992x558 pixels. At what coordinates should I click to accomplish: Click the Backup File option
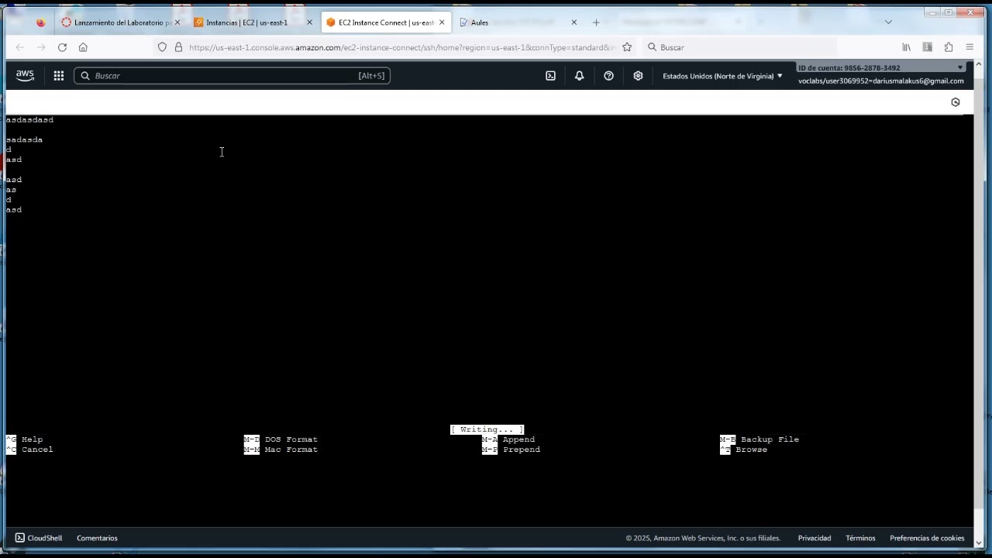(x=759, y=439)
